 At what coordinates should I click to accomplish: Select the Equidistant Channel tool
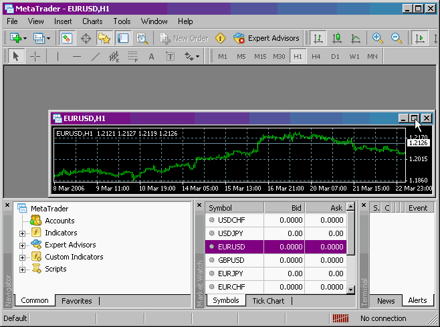tap(114, 56)
